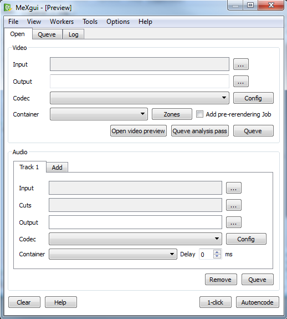This screenshot has width=287, height=319.
Task: Click the 1-click button
Action: point(216,302)
